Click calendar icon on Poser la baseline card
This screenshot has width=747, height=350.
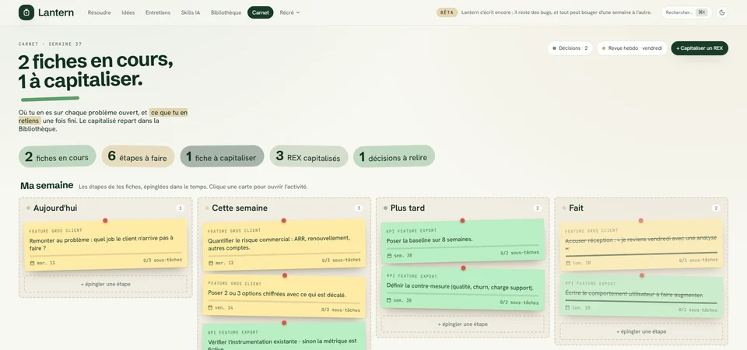389,256
